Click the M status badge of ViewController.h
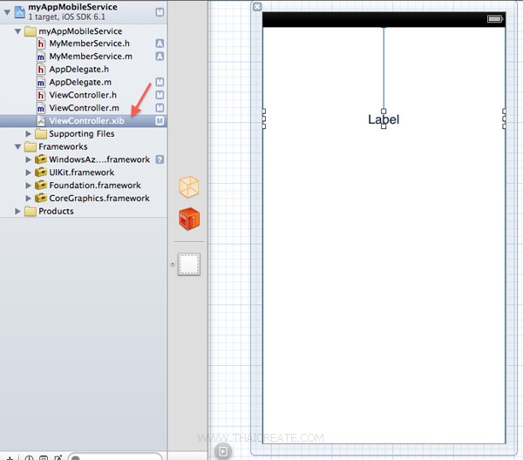The image size is (523, 460). pos(160,95)
